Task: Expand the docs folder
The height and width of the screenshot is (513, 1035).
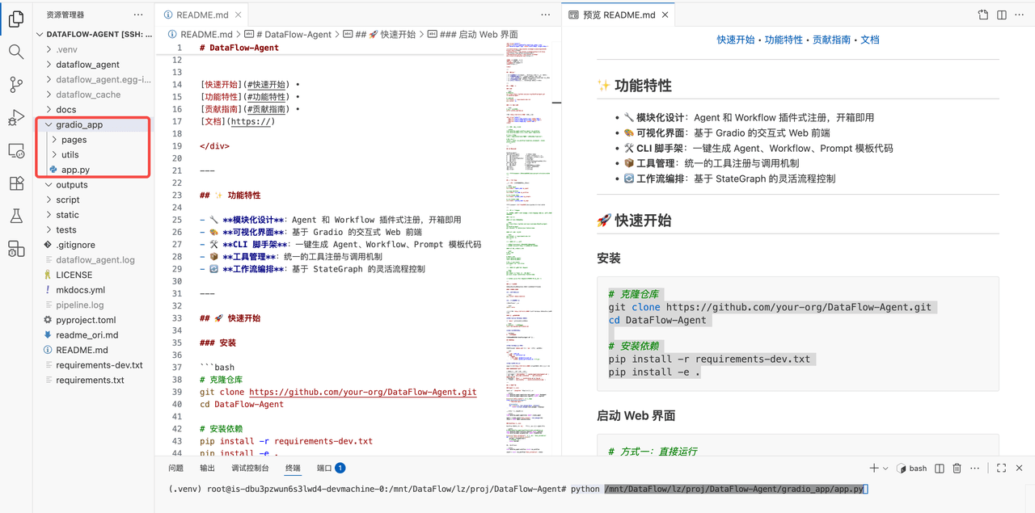Action: tap(65, 109)
